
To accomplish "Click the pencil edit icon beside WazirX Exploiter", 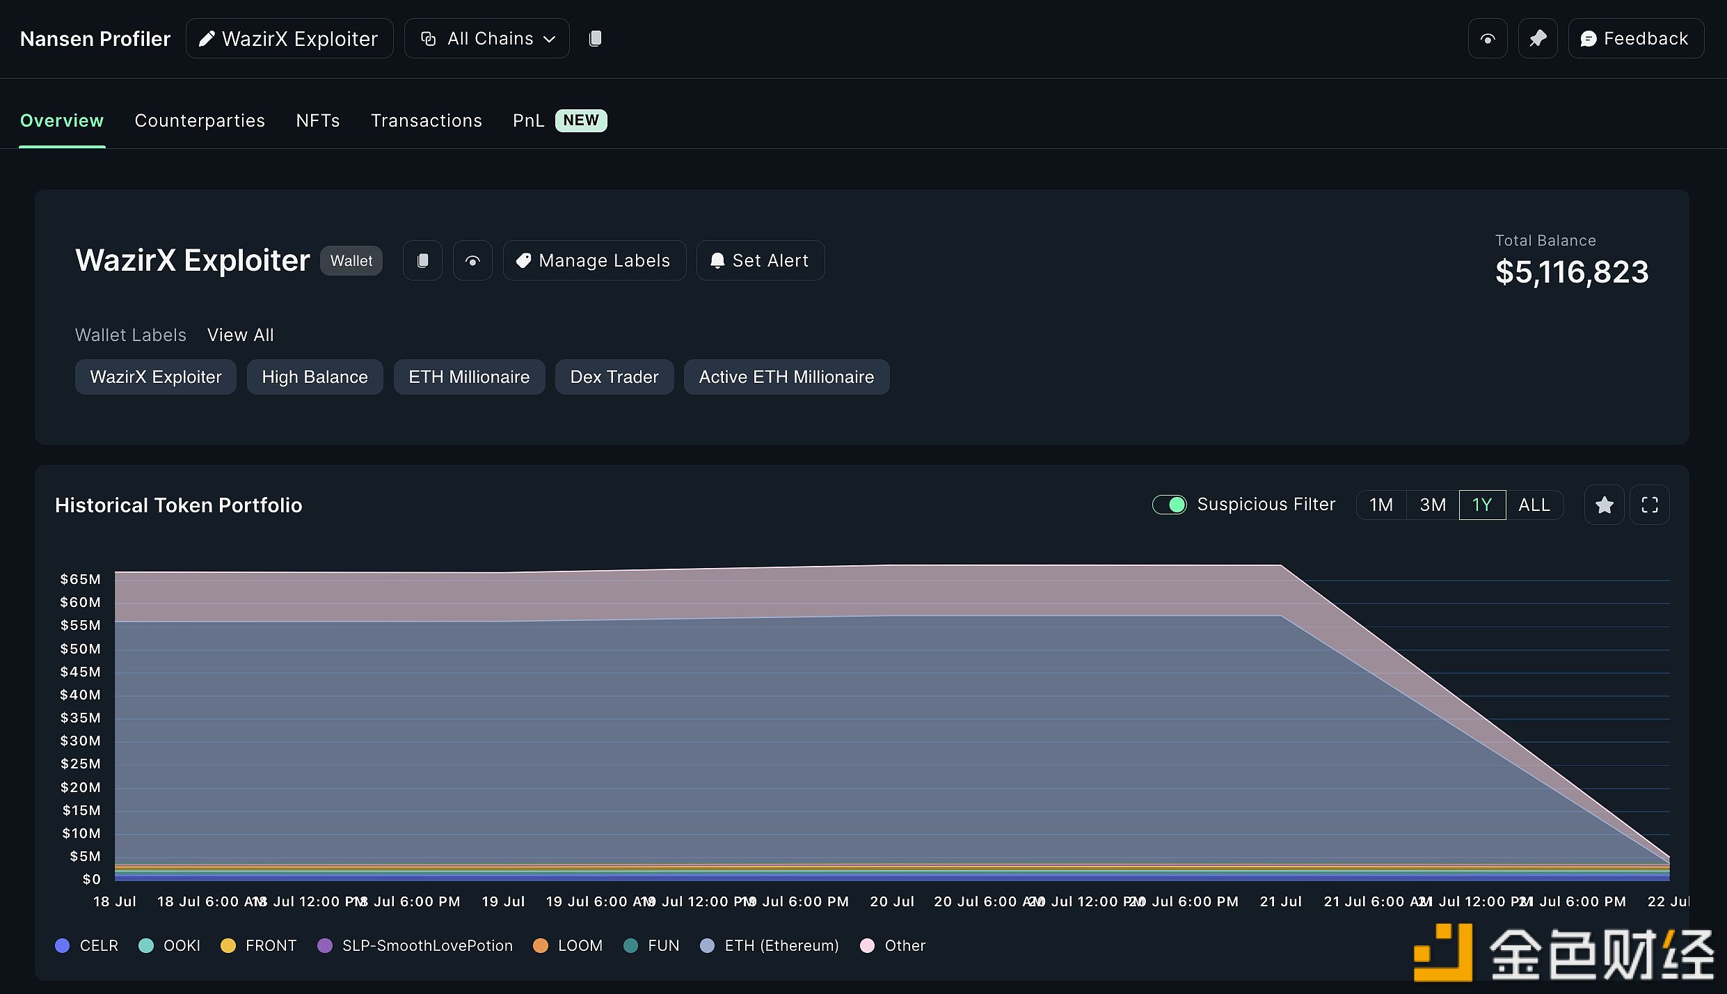I will tap(206, 39).
